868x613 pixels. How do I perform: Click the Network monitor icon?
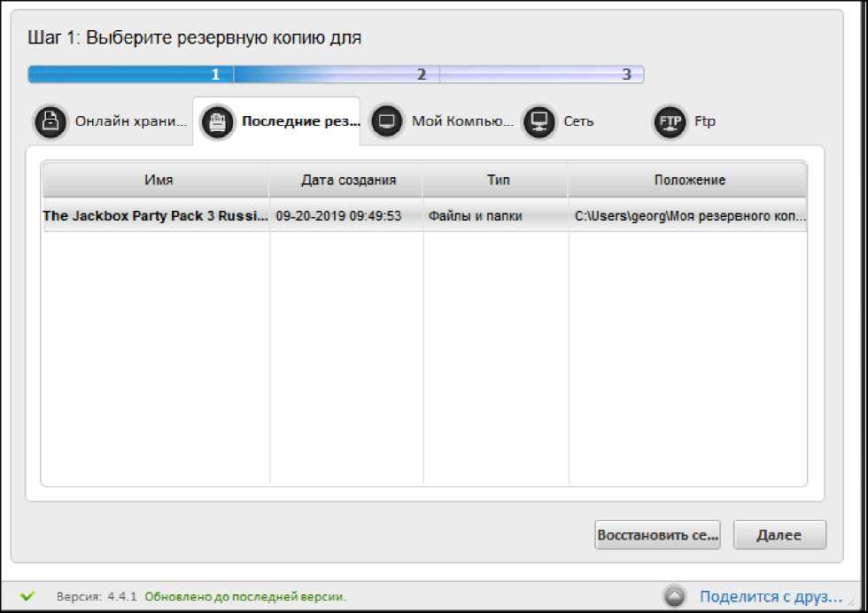(539, 121)
